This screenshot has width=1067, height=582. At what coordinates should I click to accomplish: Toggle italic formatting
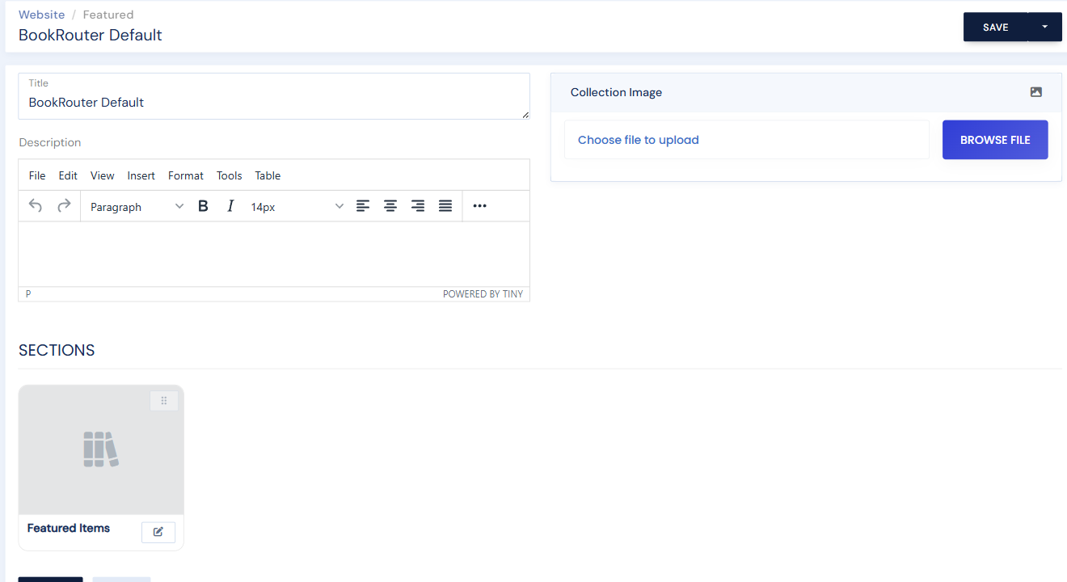tap(230, 206)
